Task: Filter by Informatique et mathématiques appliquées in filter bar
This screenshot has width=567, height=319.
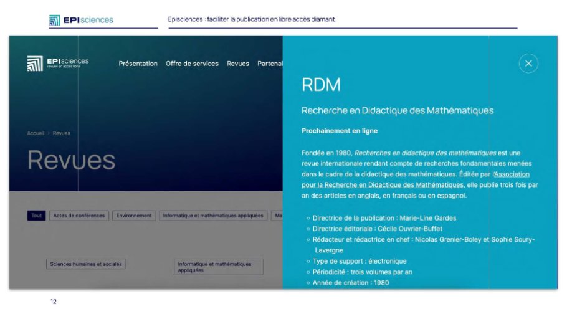Action: (x=213, y=216)
